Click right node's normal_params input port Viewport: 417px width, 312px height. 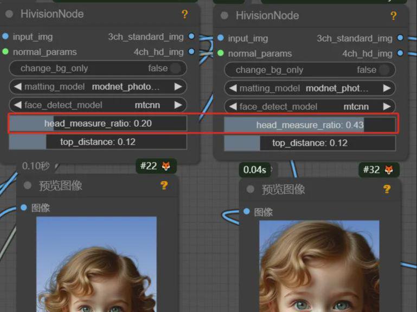[x=221, y=54]
